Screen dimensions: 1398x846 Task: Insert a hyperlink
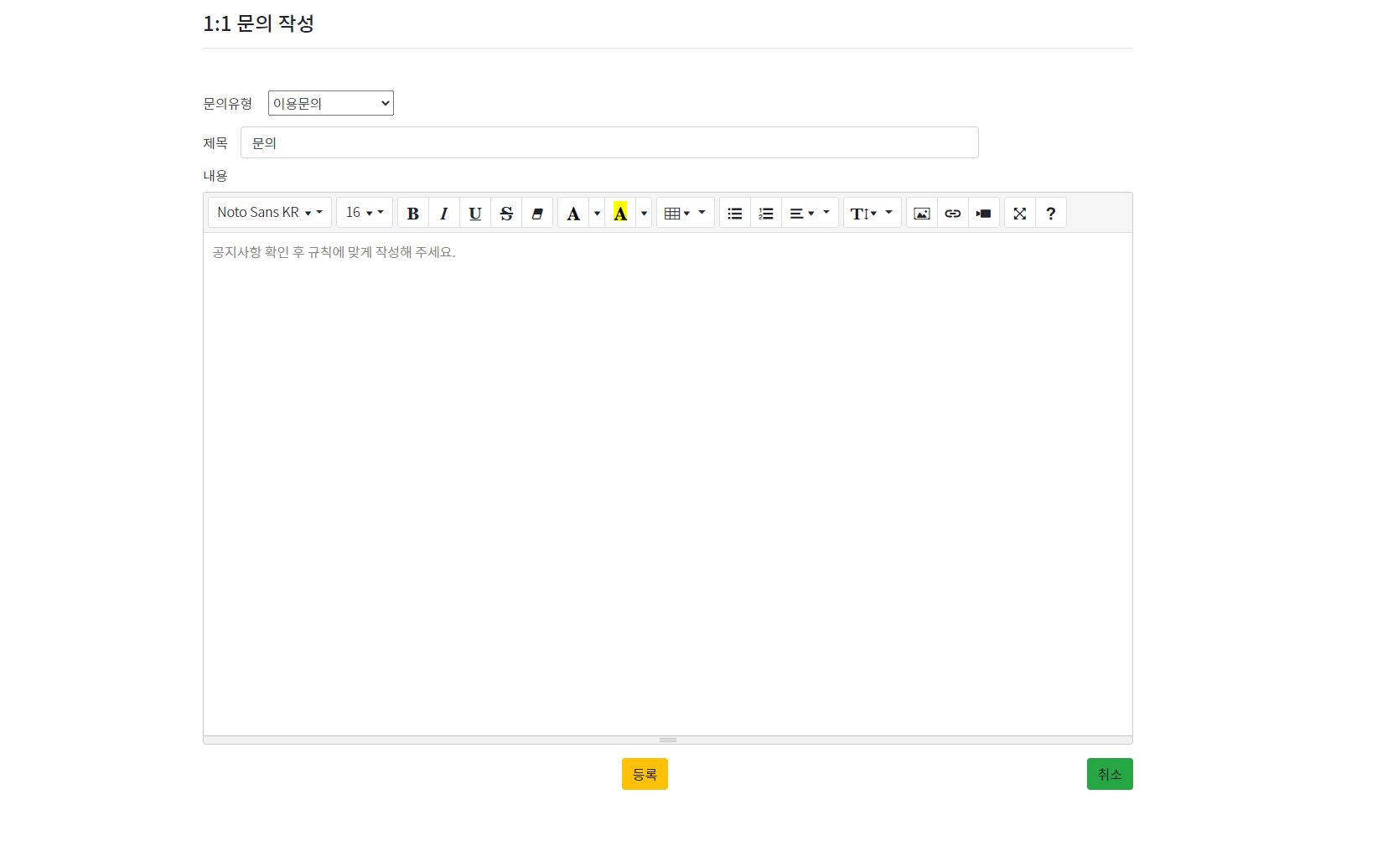[952, 213]
